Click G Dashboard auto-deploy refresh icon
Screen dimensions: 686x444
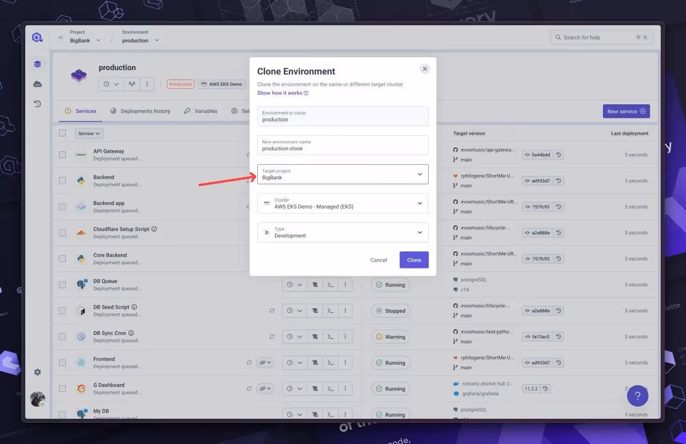249,388
